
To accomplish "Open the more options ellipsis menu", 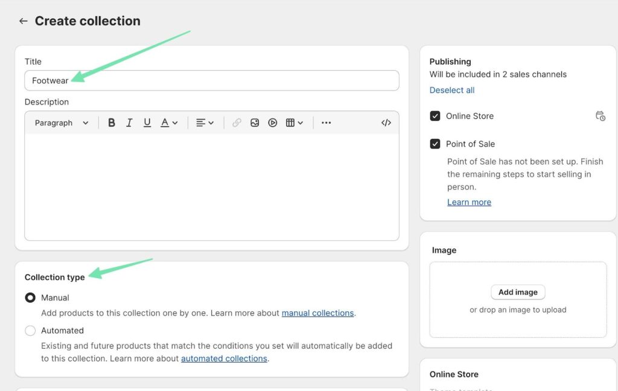I will point(326,122).
